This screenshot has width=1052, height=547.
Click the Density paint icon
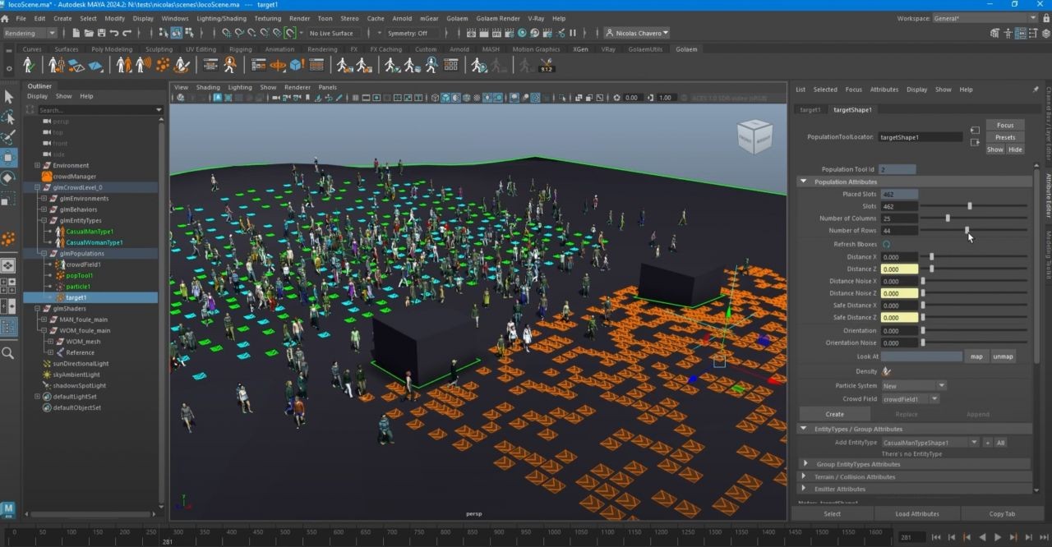pyautogui.click(x=887, y=371)
